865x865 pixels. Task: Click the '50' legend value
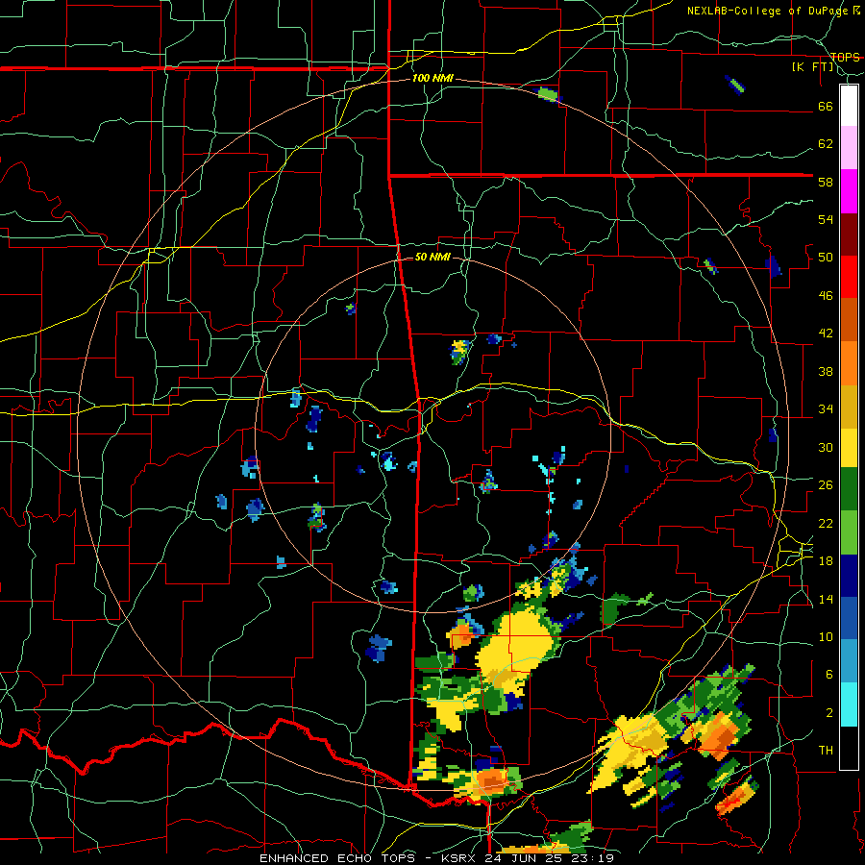(x=826, y=258)
